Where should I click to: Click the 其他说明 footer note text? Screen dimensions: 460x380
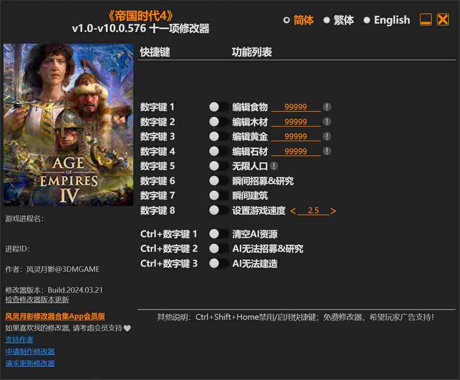click(x=295, y=317)
